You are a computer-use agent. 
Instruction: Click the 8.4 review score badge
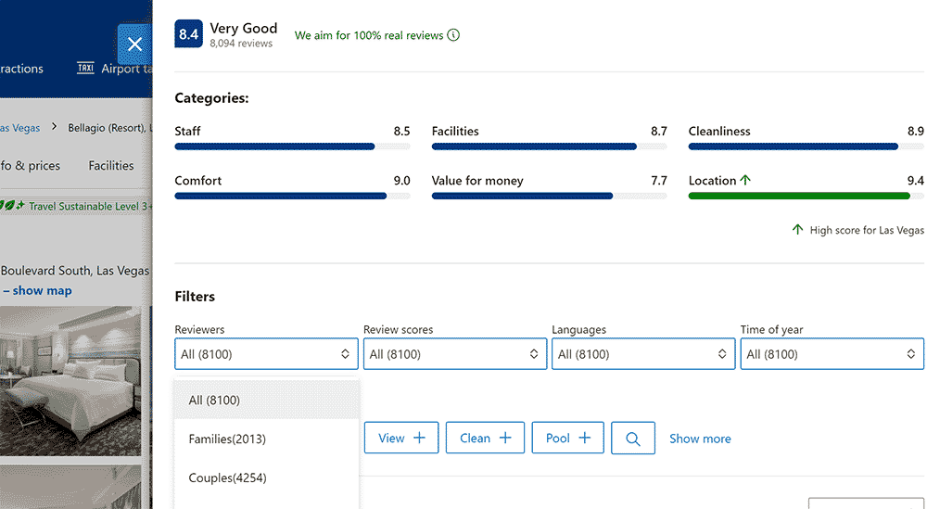[x=188, y=34]
